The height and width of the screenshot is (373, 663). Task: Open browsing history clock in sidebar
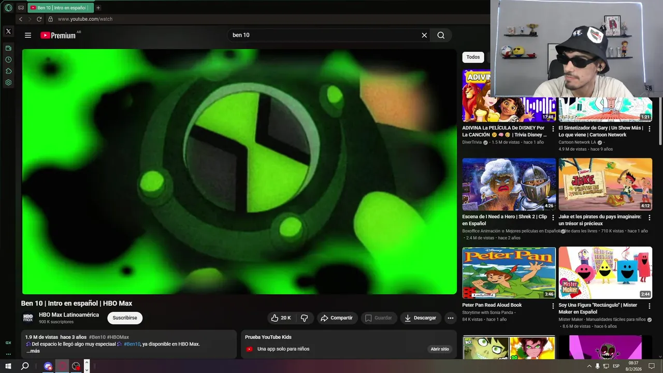pyautogui.click(x=8, y=60)
